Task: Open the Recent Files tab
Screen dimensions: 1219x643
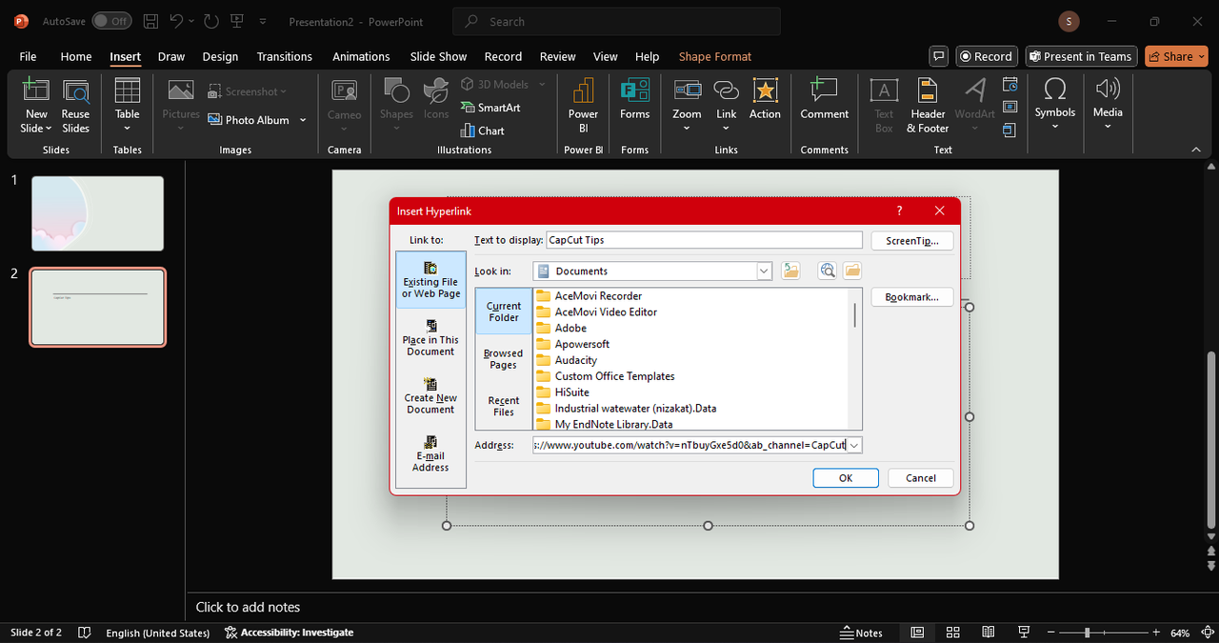Action: point(504,406)
